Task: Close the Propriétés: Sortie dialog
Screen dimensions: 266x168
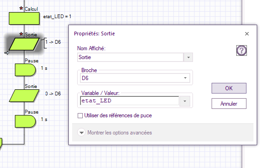Action: [247, 34]
